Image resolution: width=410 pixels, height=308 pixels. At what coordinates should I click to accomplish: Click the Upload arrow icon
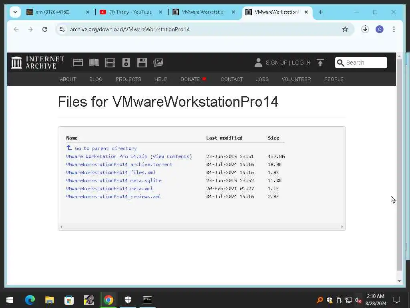coord(320,63)
